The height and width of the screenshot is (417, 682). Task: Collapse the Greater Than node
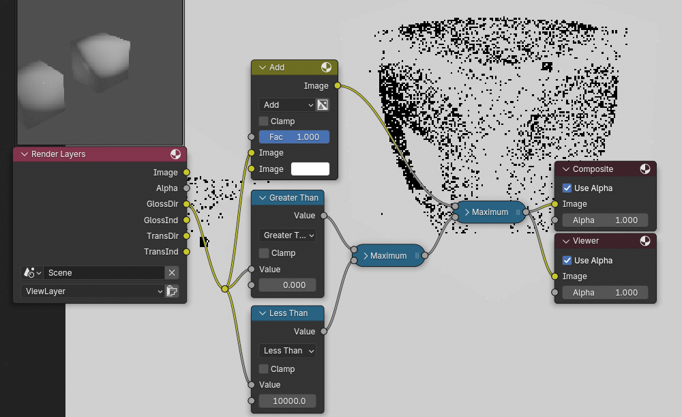[x=263, y=198]
